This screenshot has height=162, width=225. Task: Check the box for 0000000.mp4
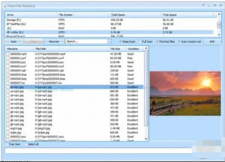pos(7,54)
